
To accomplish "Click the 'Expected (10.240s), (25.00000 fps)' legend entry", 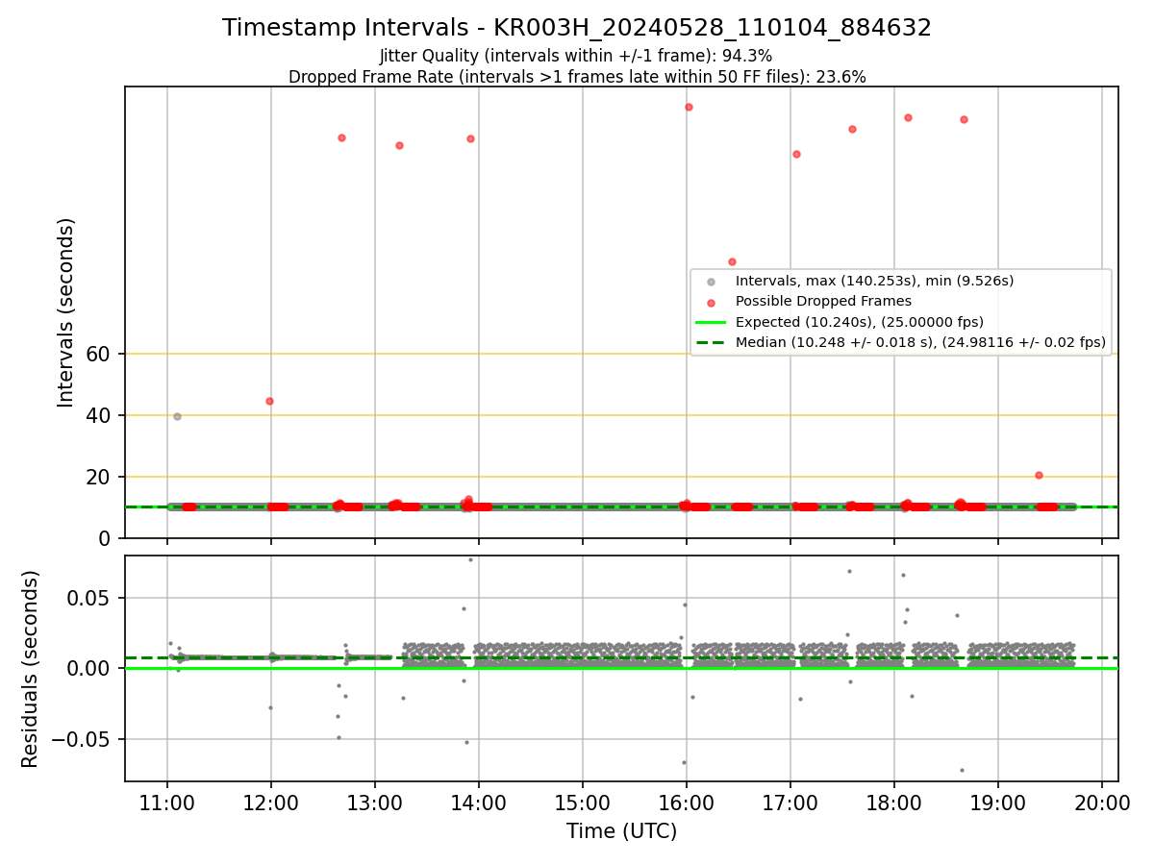I will (859, 322).
